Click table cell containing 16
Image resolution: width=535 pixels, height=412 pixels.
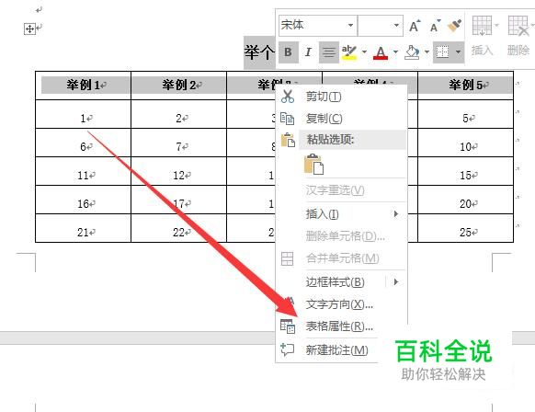click(x=84, y=200)
